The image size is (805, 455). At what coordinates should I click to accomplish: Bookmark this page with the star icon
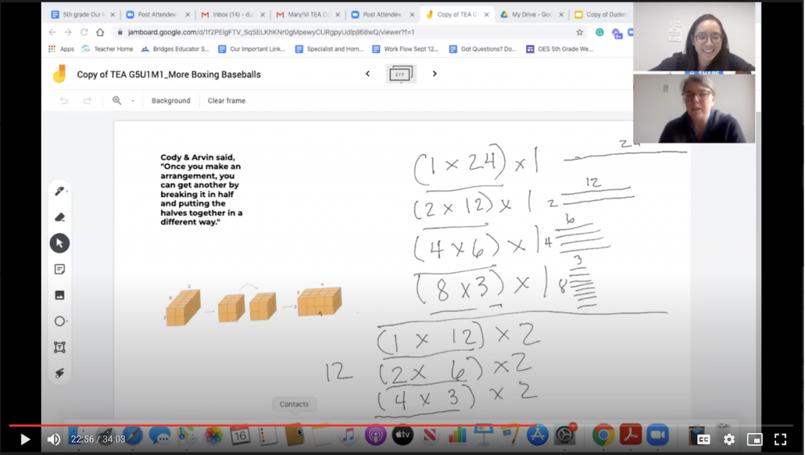tap(580, 32)
